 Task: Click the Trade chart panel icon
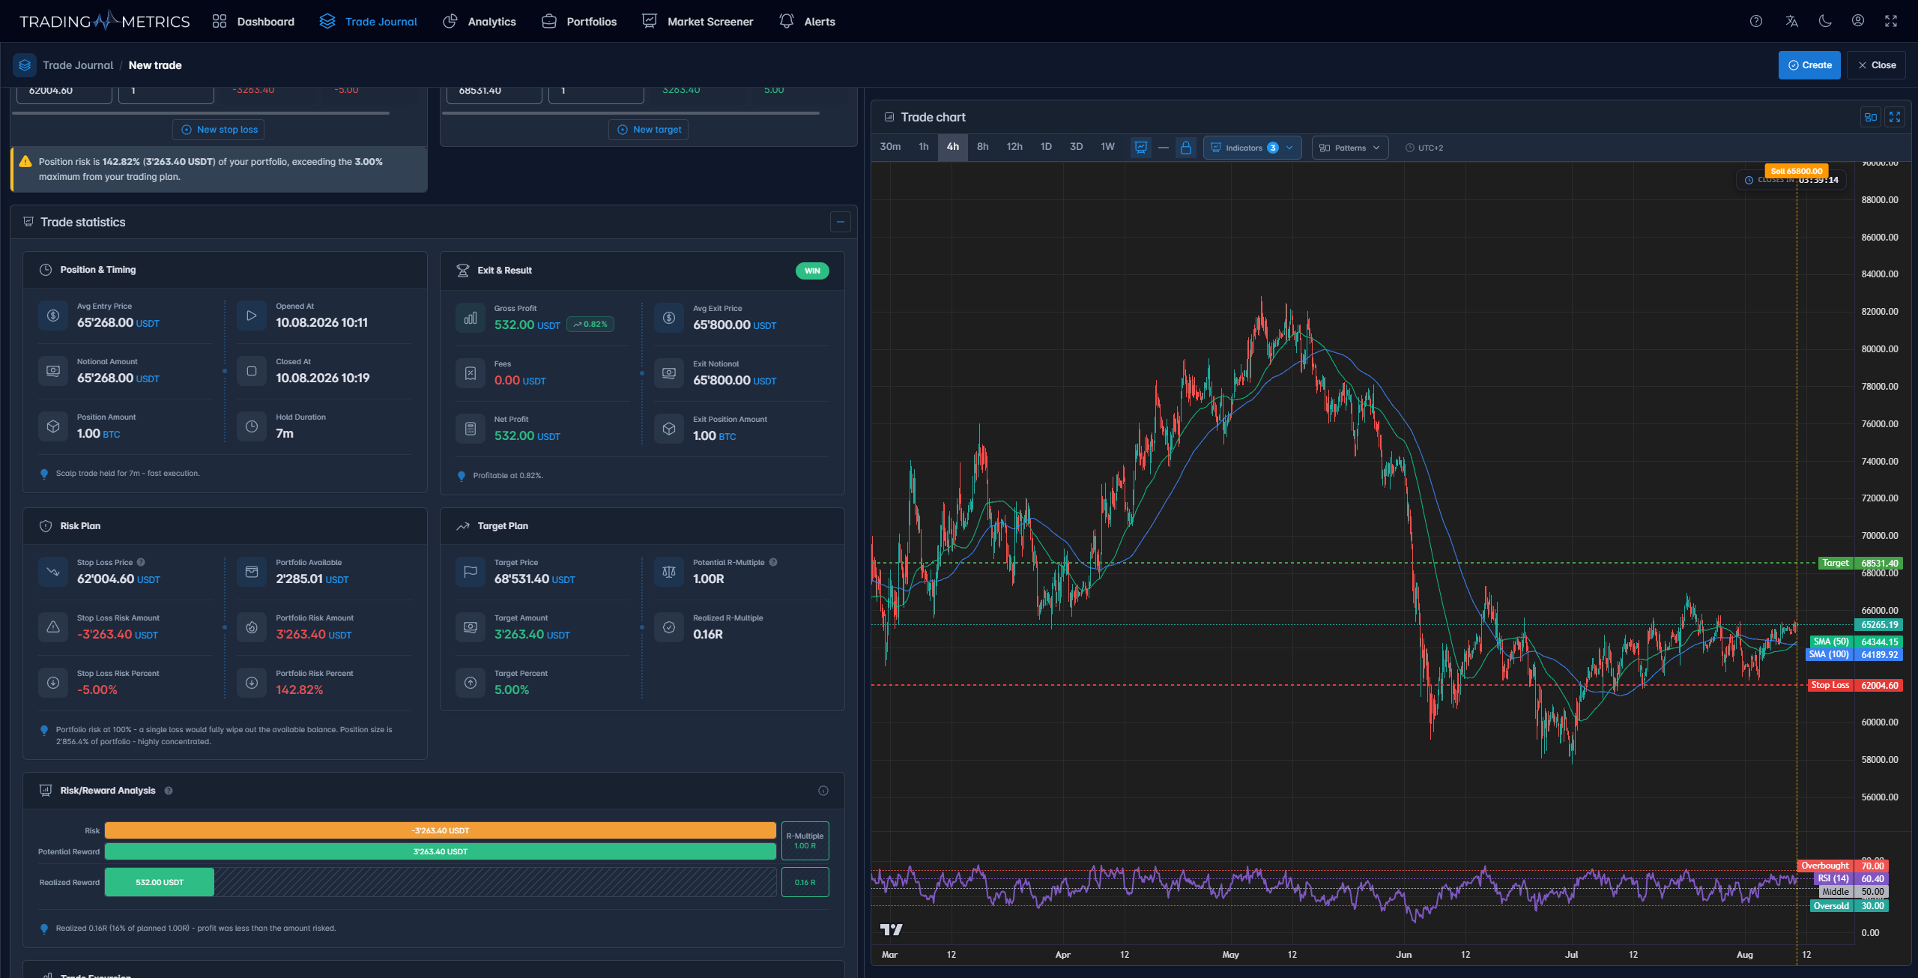click(x=889, y=117)
